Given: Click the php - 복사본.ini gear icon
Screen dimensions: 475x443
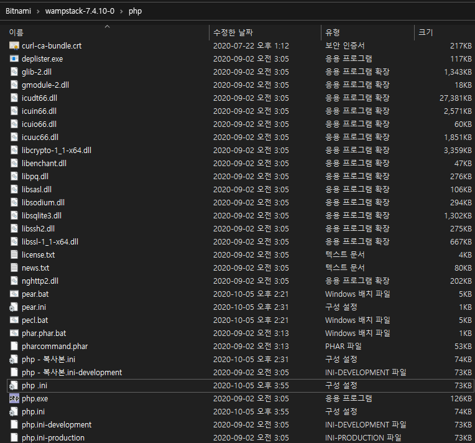Looking at the screenshot, I should (14, 359).
